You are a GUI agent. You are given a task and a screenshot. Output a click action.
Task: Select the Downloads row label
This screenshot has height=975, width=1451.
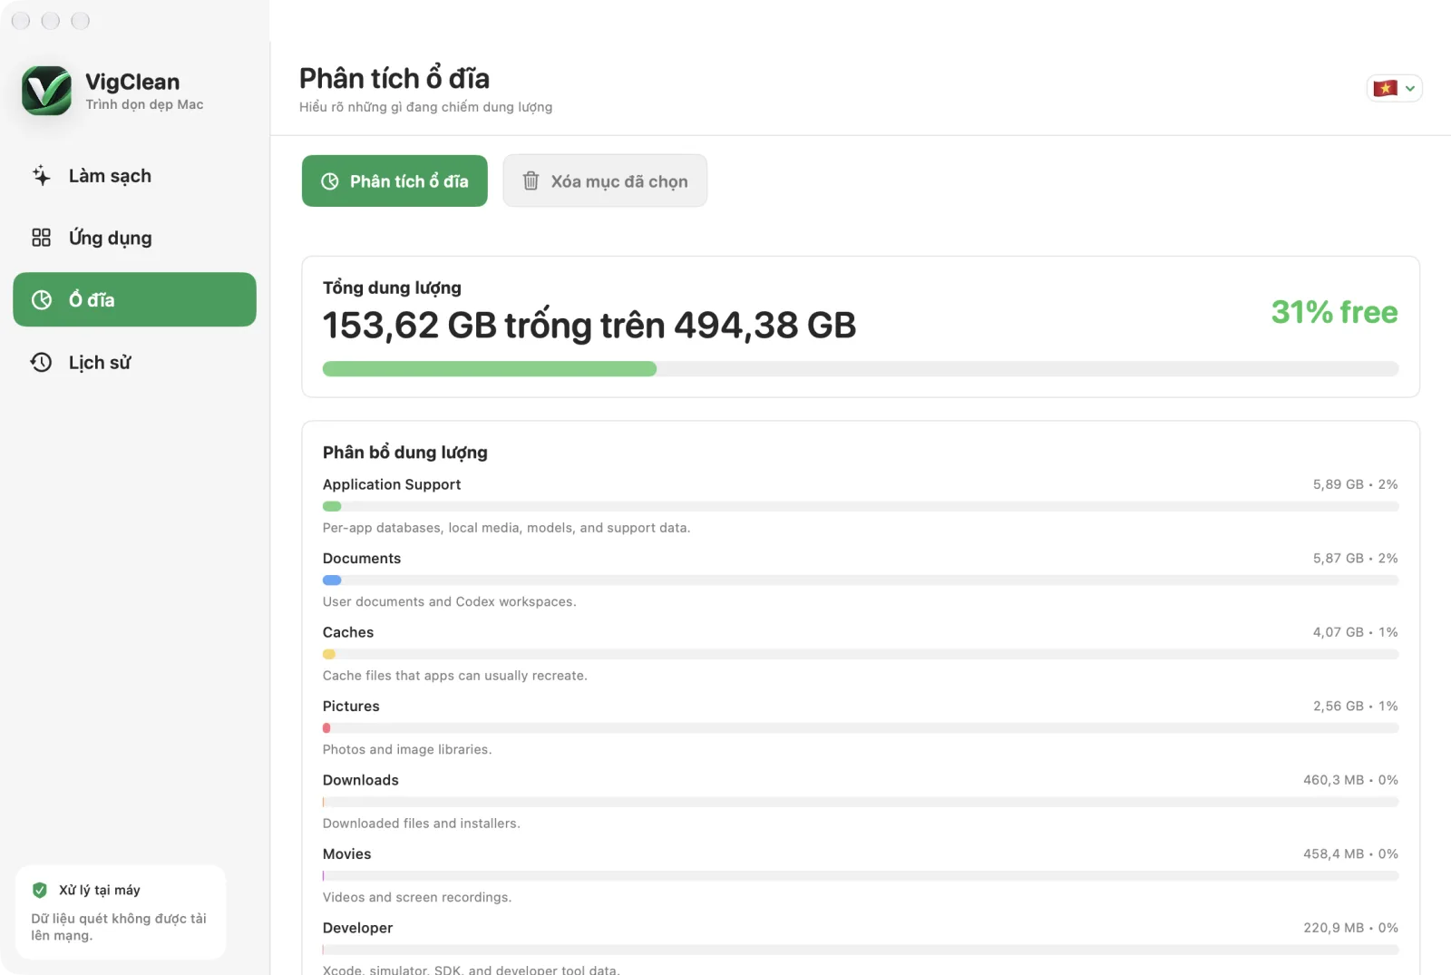[x=361, y=780]
